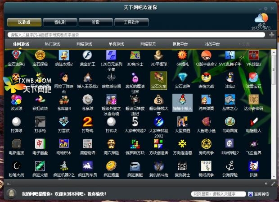The height and width of the screenshot is (202, 279).
Task: Open the 工具软件 tab
Action: 131,22
